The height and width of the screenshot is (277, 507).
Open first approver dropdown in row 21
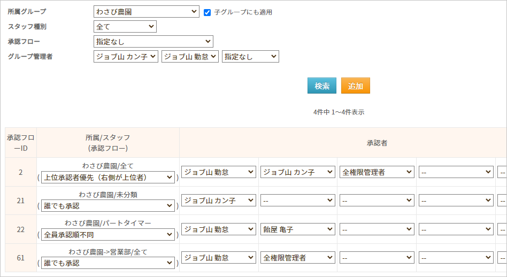(219, 200)
